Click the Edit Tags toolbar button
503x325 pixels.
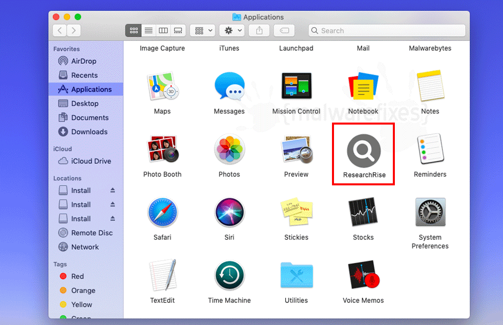pos(284,31)
